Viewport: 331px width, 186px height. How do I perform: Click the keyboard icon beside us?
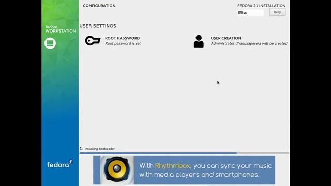coord(240,13)
